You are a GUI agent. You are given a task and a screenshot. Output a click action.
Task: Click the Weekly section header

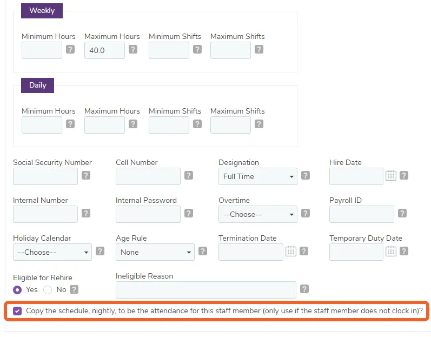pyautogui.click(x=42, y=11)
